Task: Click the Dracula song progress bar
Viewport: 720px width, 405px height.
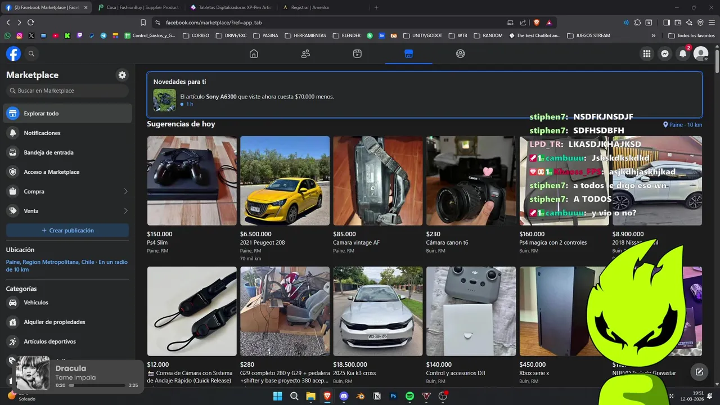Action: pos(97,385)
